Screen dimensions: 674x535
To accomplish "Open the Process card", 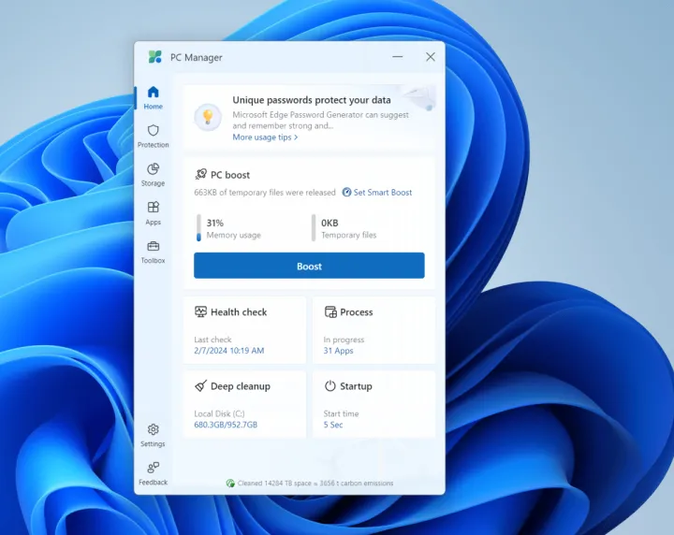I will click(374, 330).
